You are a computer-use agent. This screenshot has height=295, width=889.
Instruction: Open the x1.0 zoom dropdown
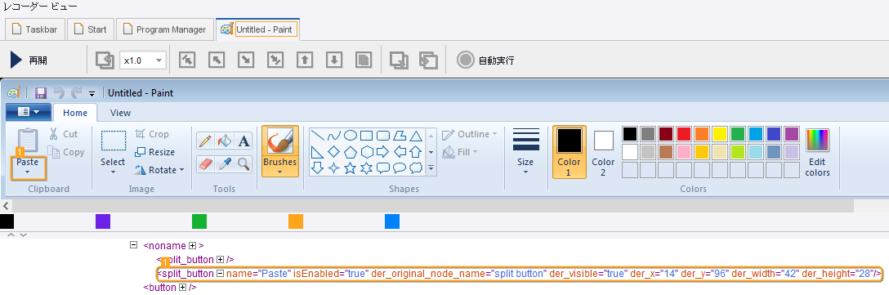coord(159,60)
